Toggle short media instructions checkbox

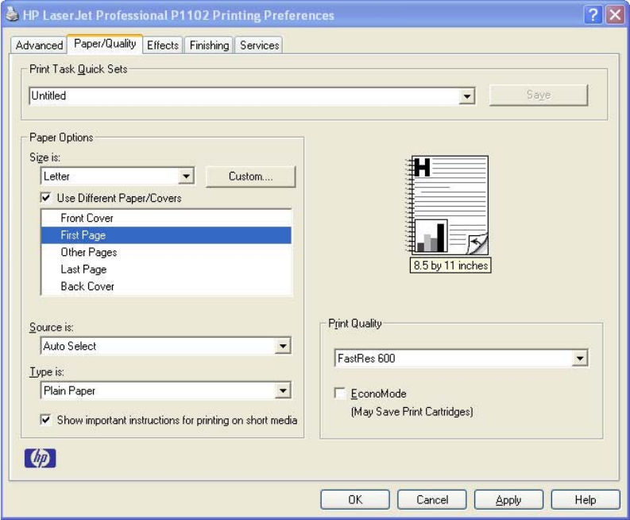(x=46, y=420)
